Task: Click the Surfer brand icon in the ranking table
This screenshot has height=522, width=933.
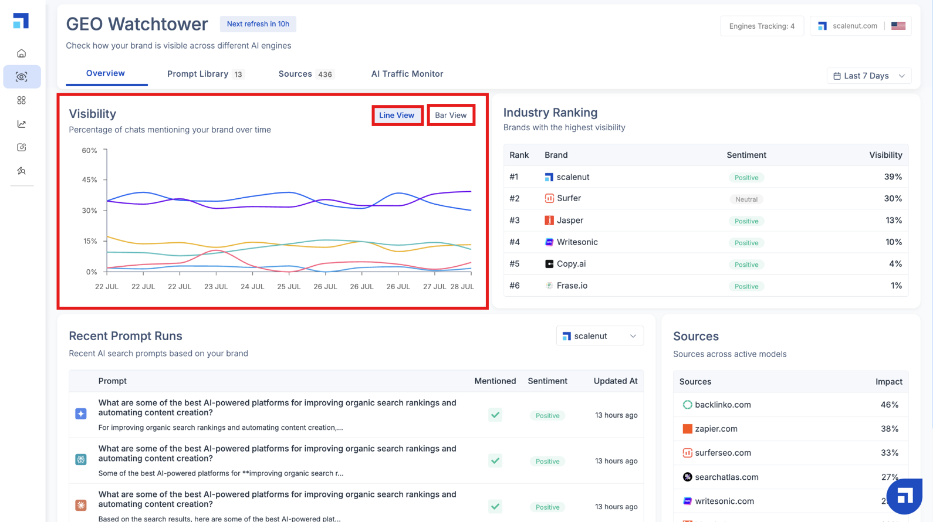Action: click(x=549, y=198)
